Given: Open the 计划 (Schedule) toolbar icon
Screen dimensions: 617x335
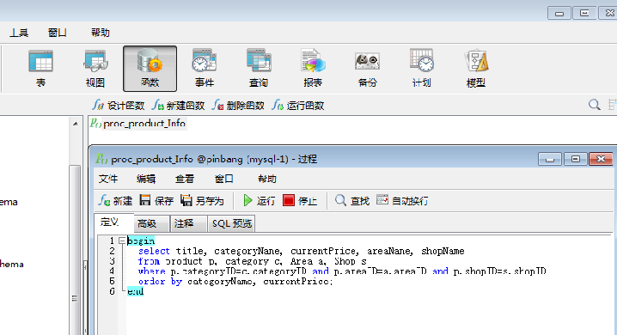Looking at the screenshot, I should 421,69.
